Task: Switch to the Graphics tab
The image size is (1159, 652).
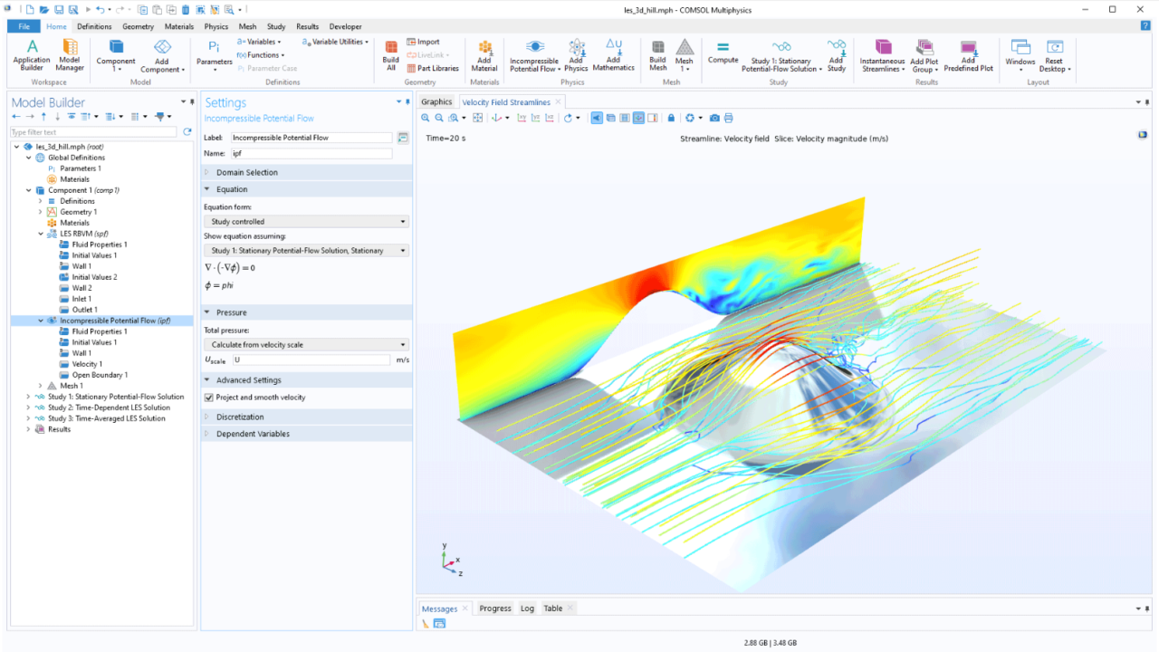Action: click(436, 102)
